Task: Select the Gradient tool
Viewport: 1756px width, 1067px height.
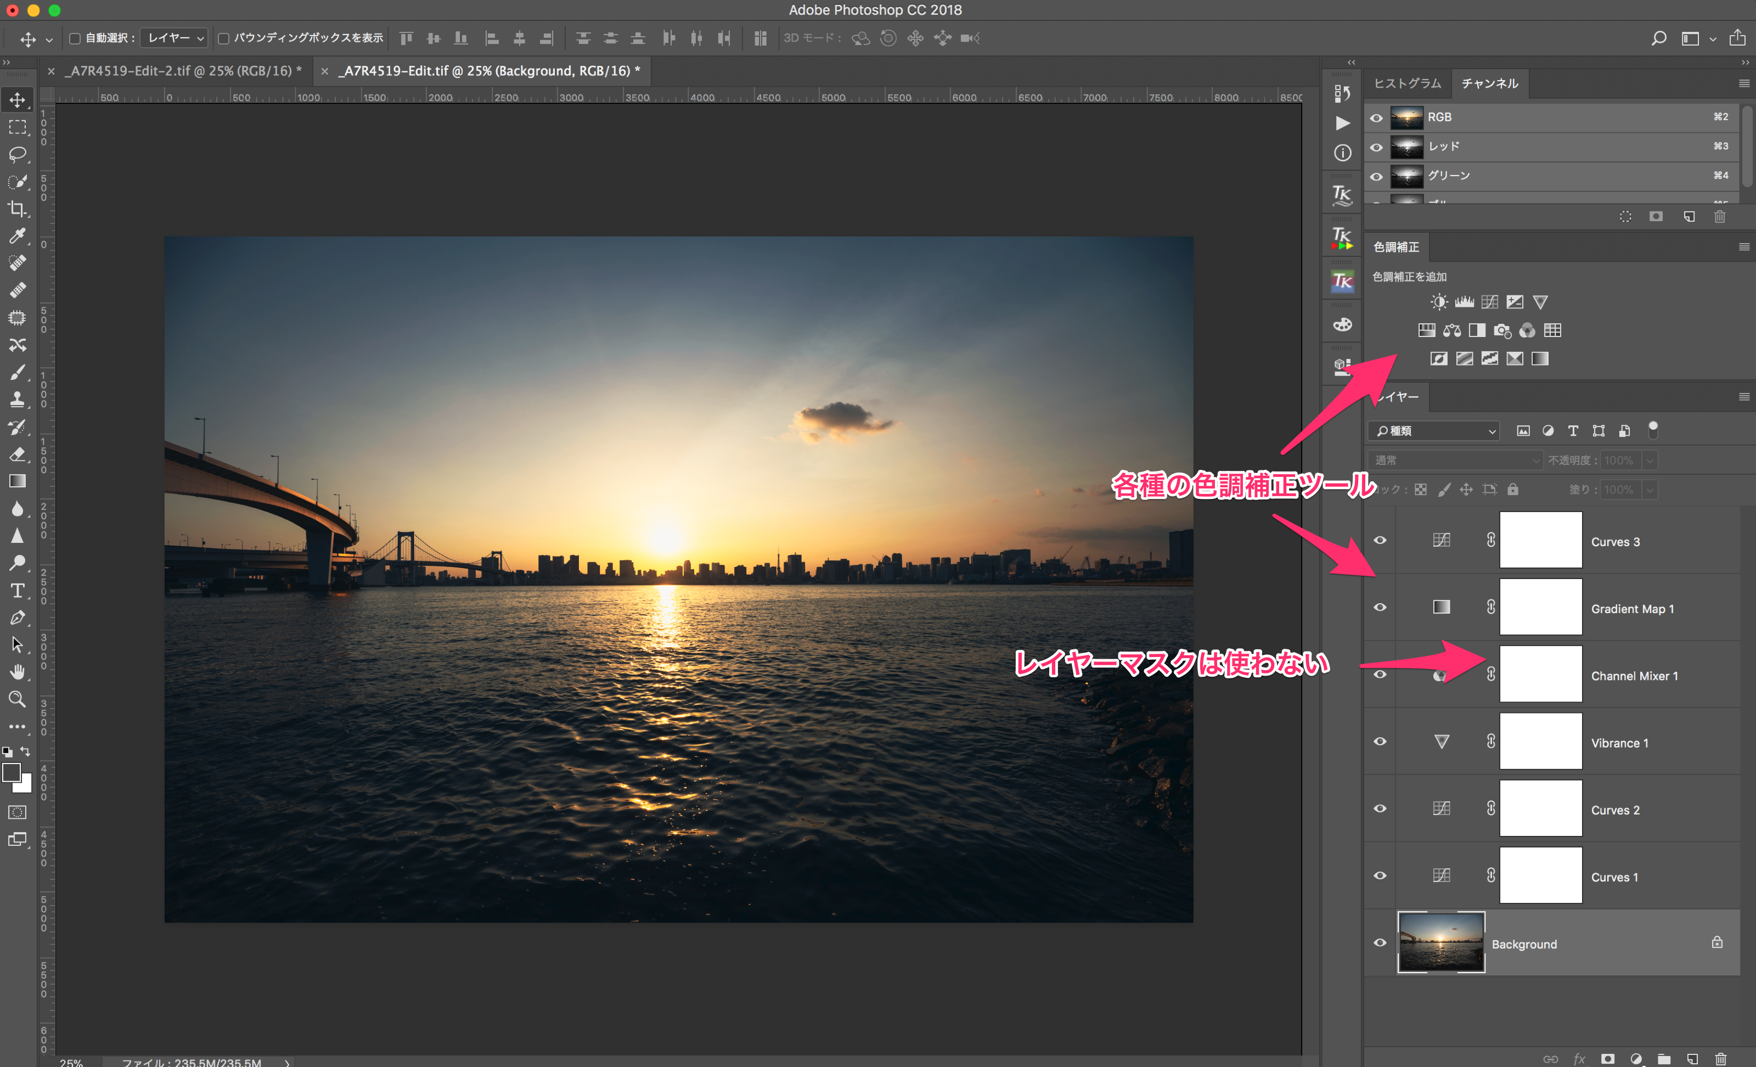Action: [x=18, y=481]
